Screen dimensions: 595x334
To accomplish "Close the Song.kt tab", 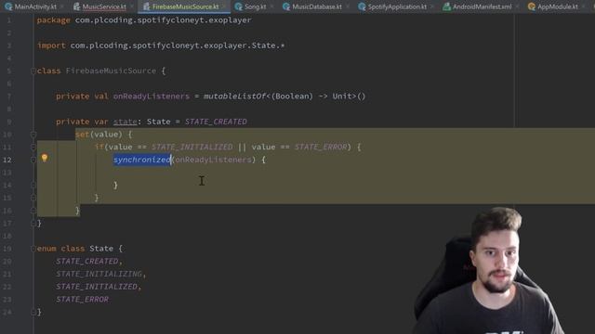I will tap(271, 6).
